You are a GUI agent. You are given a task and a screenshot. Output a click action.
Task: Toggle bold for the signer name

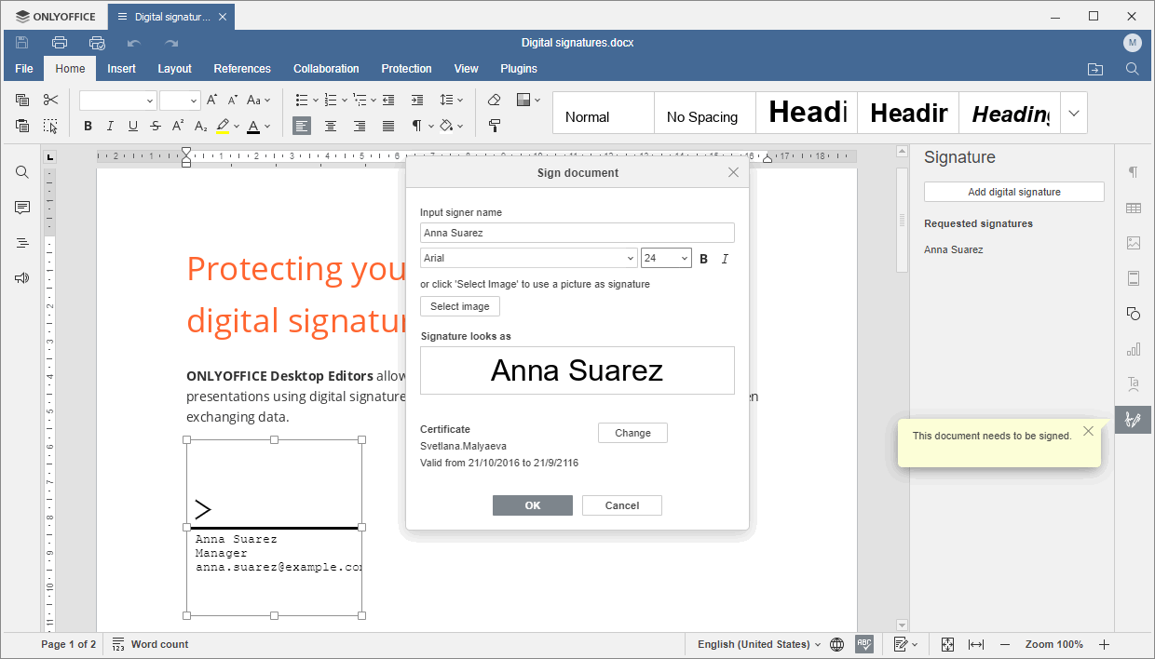(x=704, y=259)
